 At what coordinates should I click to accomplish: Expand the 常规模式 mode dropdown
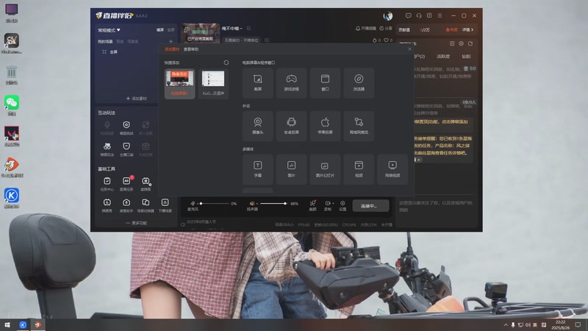tap(109, 30)
